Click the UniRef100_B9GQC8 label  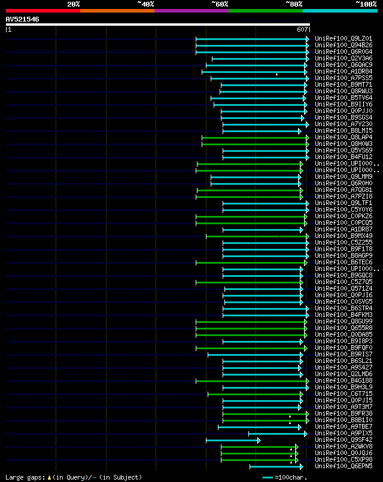pyautogui.click(x=344, y=276)
